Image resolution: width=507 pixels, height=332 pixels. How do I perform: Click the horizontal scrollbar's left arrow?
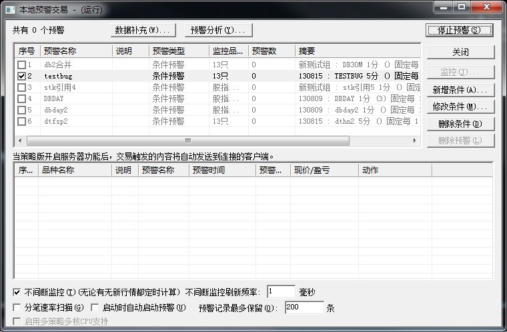(x=19, y=140)
